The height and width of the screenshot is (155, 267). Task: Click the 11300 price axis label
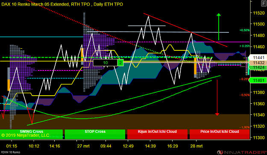(258, 137)
